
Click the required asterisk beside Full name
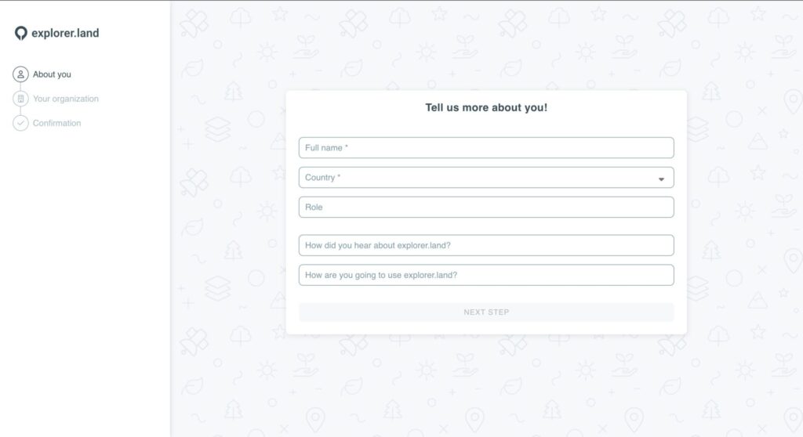347,147
